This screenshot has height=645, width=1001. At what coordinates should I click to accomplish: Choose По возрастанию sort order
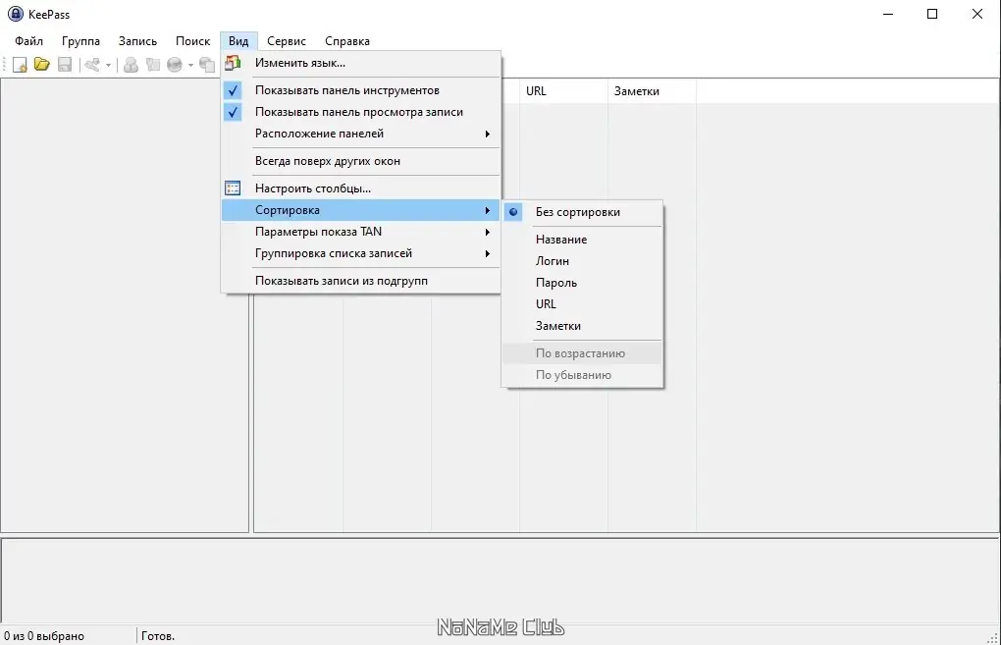click(582, 353)
